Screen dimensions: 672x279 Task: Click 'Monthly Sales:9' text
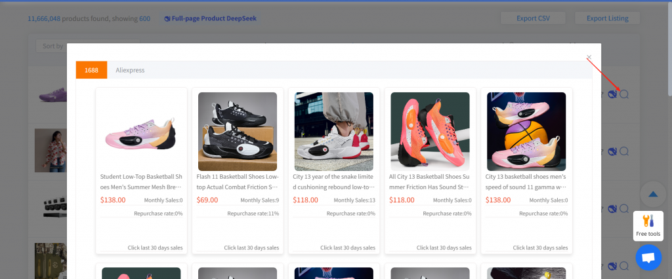point(260,200)
